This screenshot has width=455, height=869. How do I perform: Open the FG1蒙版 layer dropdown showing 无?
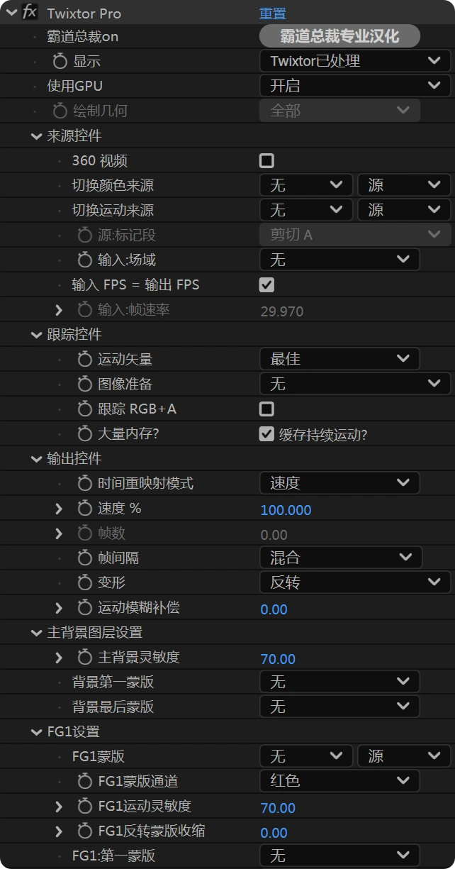(x=306, y=756)
